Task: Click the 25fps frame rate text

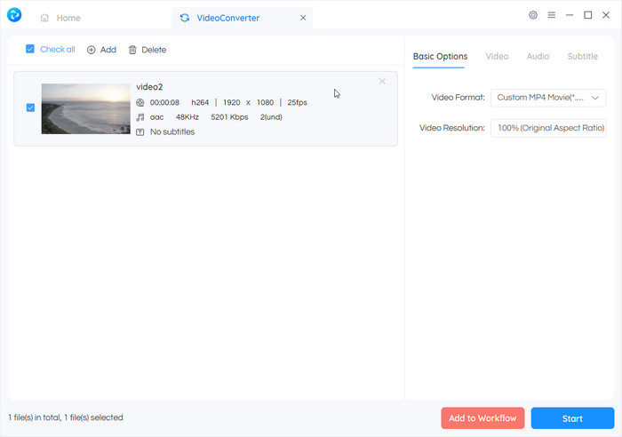Action: click(x=298, y=103)
